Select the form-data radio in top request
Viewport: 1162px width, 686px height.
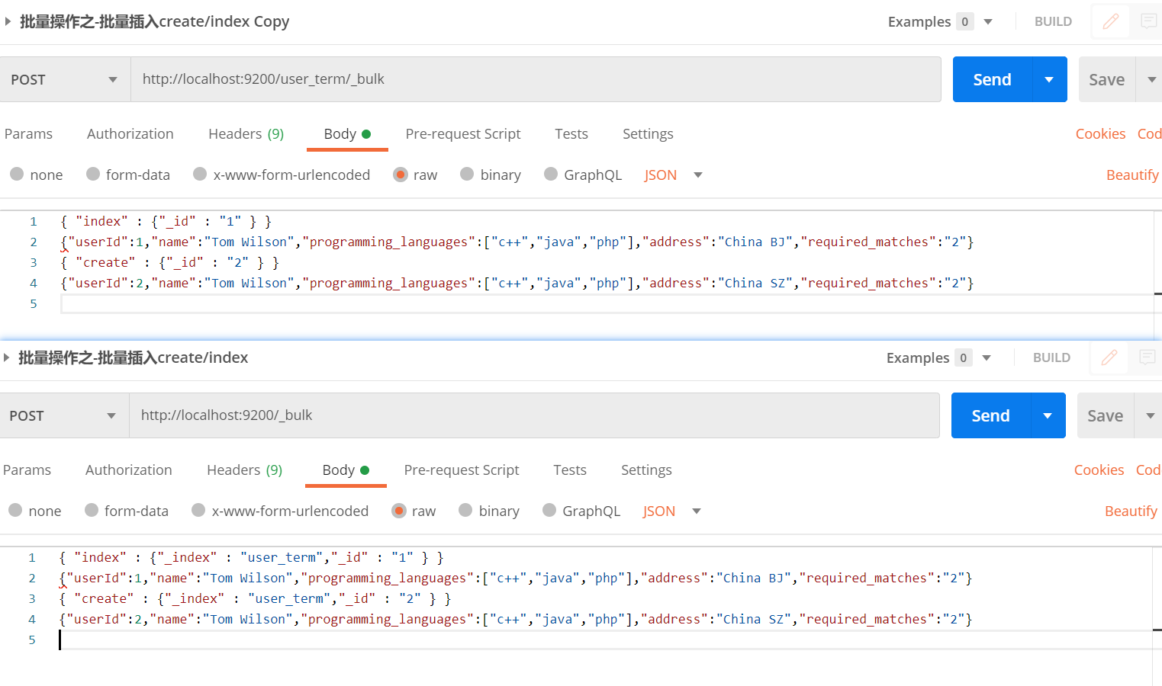click(x=93, y=175)
